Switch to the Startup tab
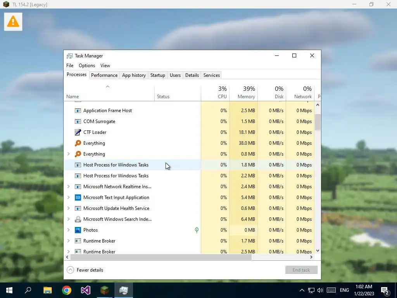The width and height of the screenshot is (397, 298). coord(158,75)
